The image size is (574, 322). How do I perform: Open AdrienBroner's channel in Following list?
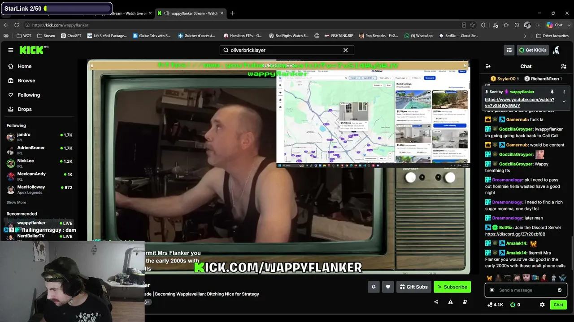[39, 150]
